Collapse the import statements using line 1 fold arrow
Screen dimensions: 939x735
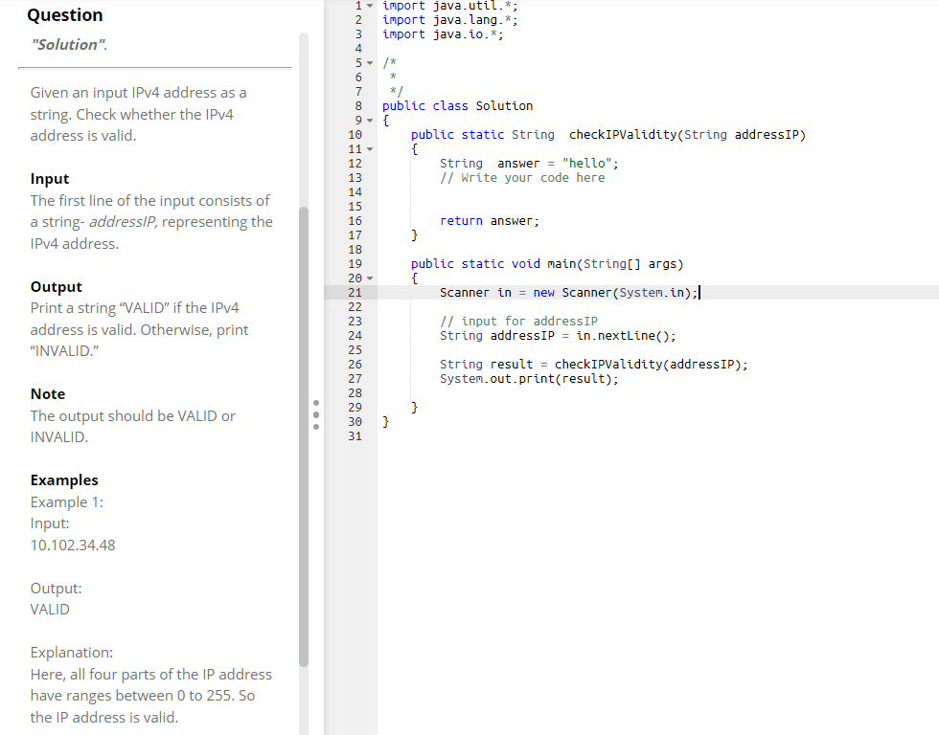coord(369,6)
